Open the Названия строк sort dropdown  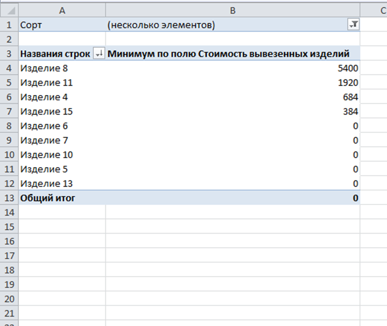pos(99,53)
